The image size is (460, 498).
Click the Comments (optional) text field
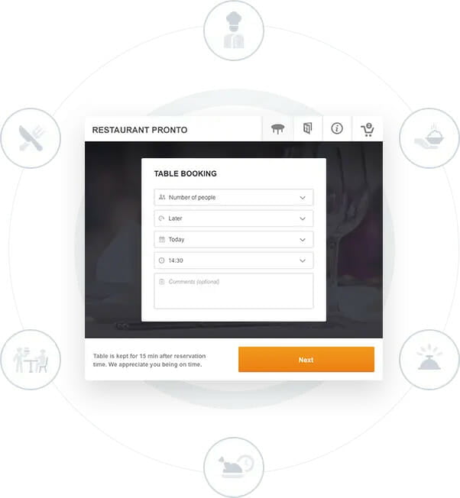(x=234, y=290)
